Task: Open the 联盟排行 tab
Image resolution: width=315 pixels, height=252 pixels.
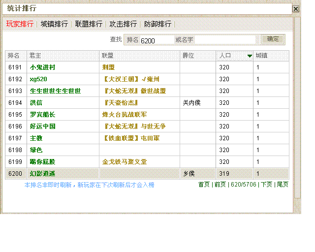Action: click(89, 24)
